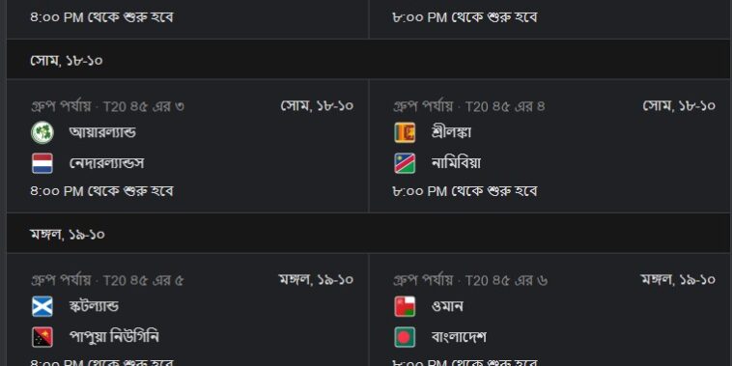This screenshot has width=732, height=366.
Task: Click the Oman flag icon
Action: (405, 307)
